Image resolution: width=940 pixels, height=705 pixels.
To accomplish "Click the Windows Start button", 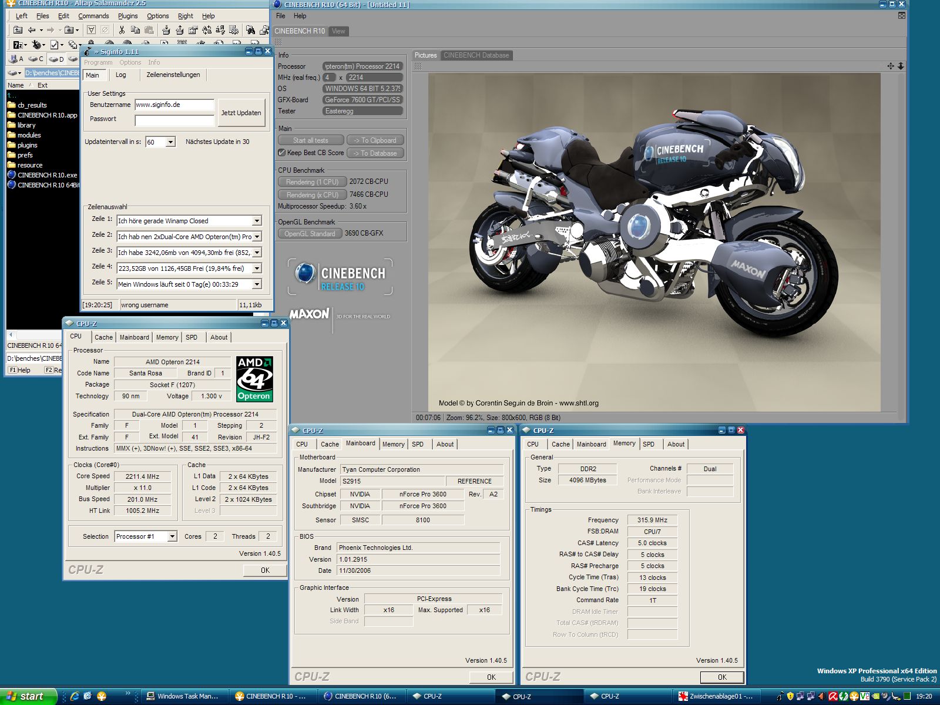I will (x=28, y=696).
